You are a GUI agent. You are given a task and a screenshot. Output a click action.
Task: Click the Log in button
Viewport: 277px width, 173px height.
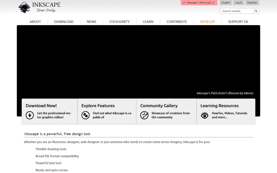point(238,3)
